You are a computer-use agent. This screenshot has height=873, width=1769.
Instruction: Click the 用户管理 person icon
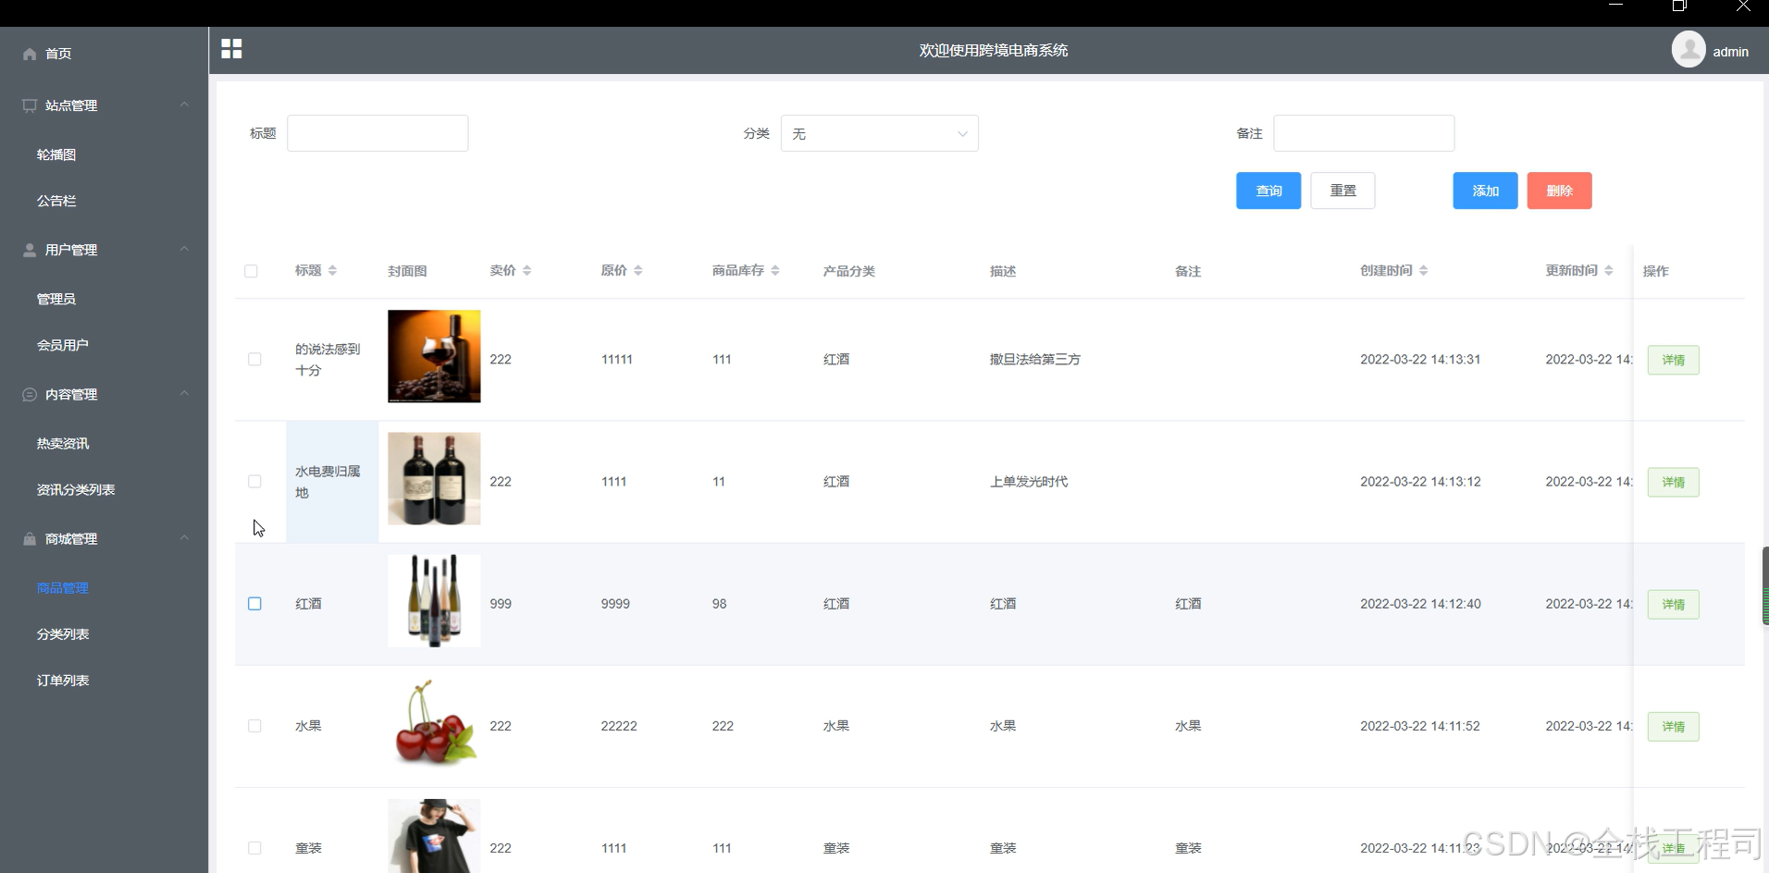(x=30, y=250)
